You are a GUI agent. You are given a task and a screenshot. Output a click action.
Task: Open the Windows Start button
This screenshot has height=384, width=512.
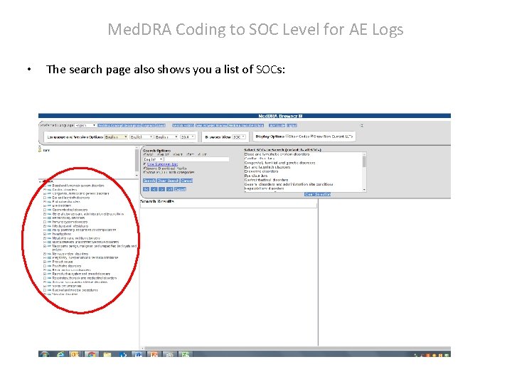coord(44,354)
